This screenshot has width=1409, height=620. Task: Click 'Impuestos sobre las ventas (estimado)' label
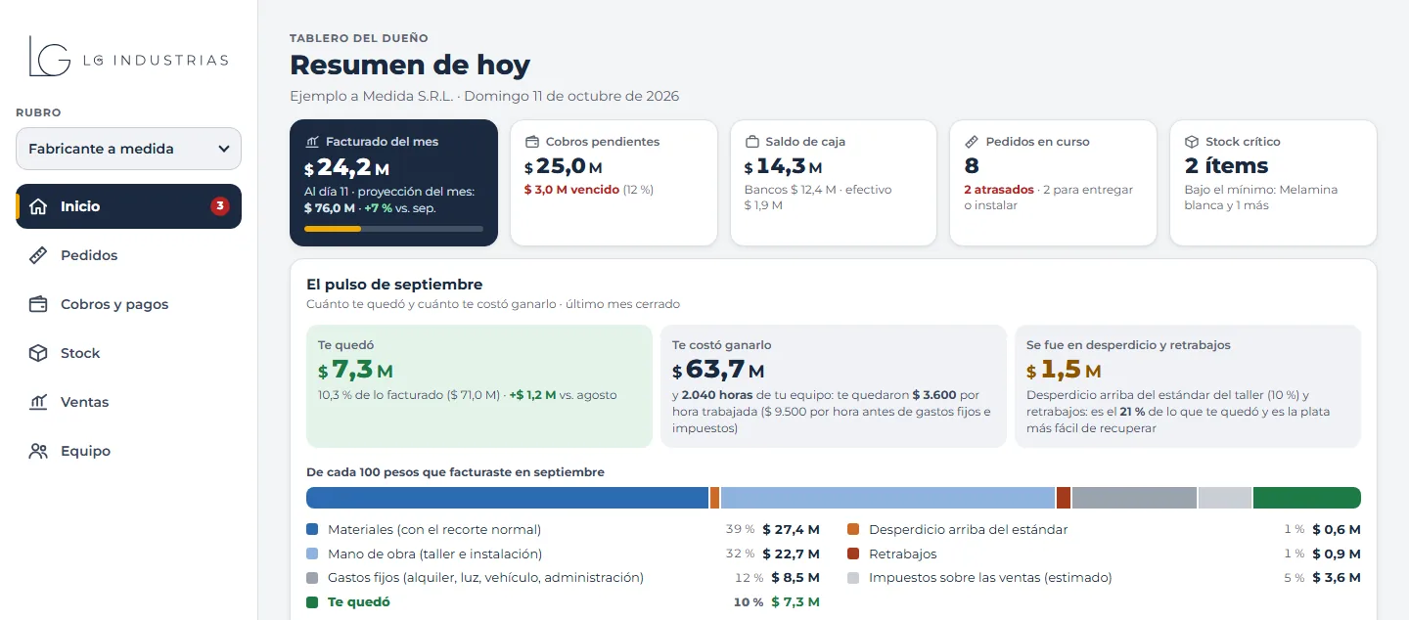[990, 578]
